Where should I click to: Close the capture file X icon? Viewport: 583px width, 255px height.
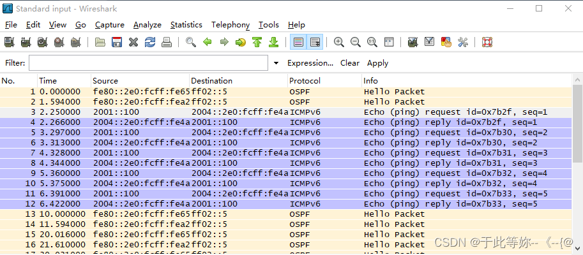point(133,42)
